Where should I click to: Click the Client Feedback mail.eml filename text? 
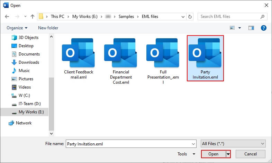[x=79, y=74]
